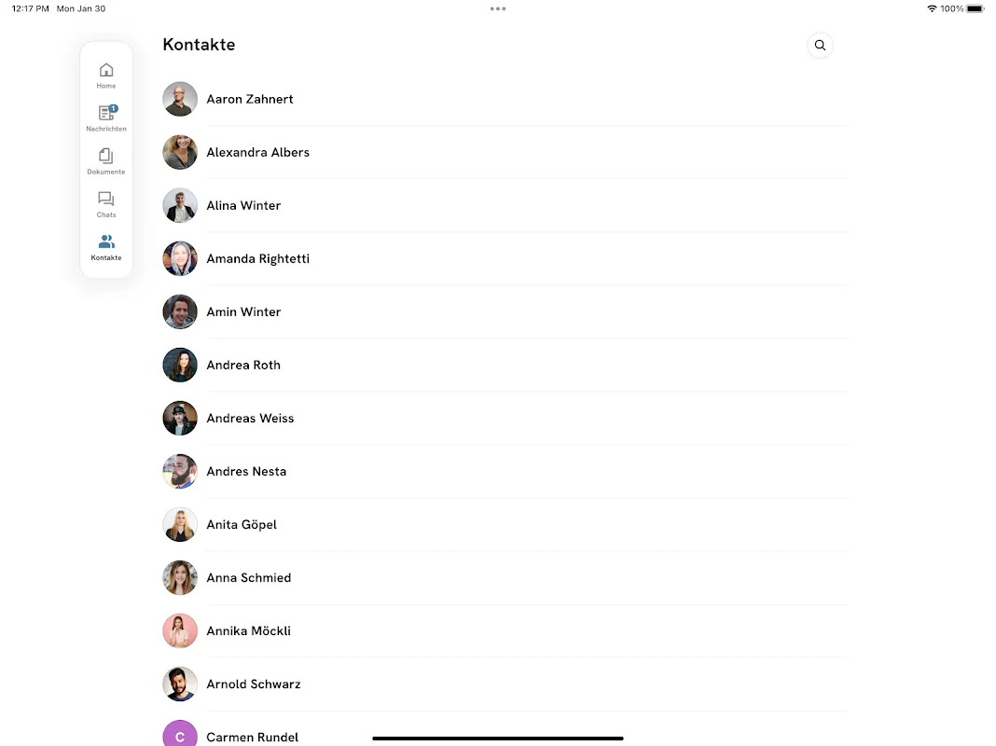The image size is (996, 746).
Task: Select contact Amin Winter
Action: point(505,311)
